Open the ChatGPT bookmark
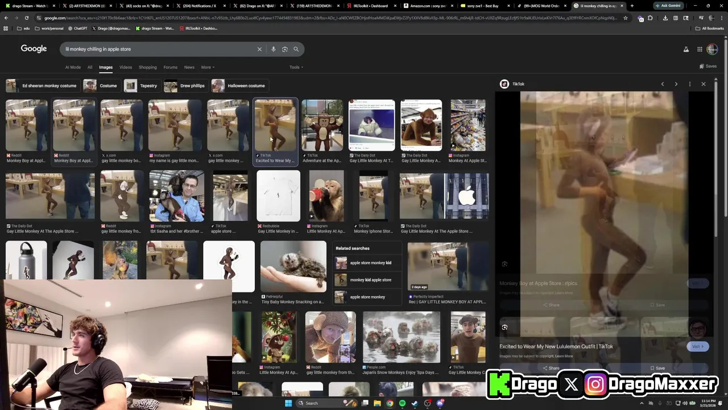 [77, 28]
